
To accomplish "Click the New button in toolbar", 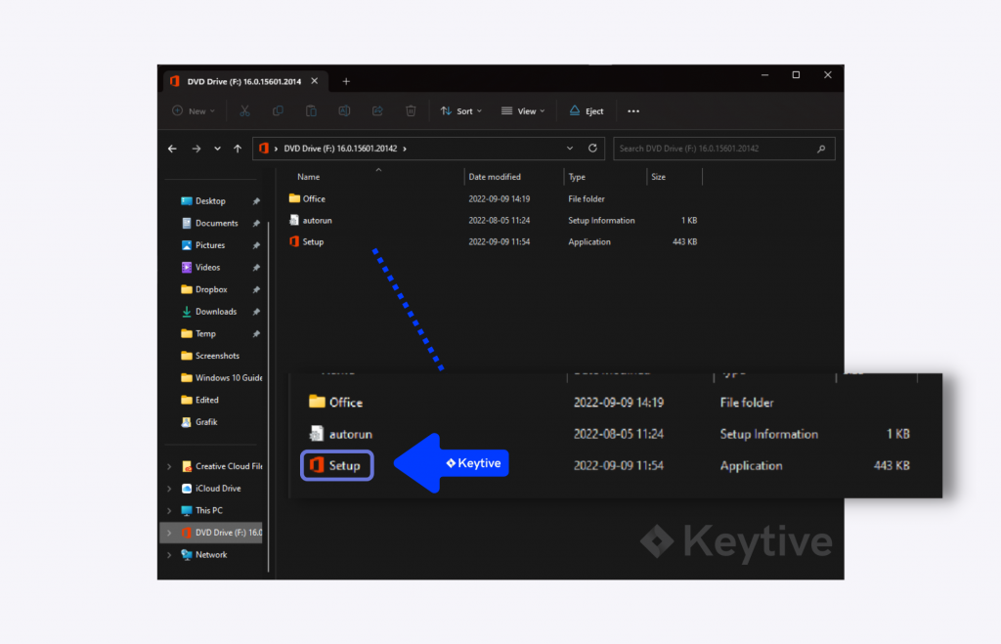I will pyautogui.click(x=194, y=111).
